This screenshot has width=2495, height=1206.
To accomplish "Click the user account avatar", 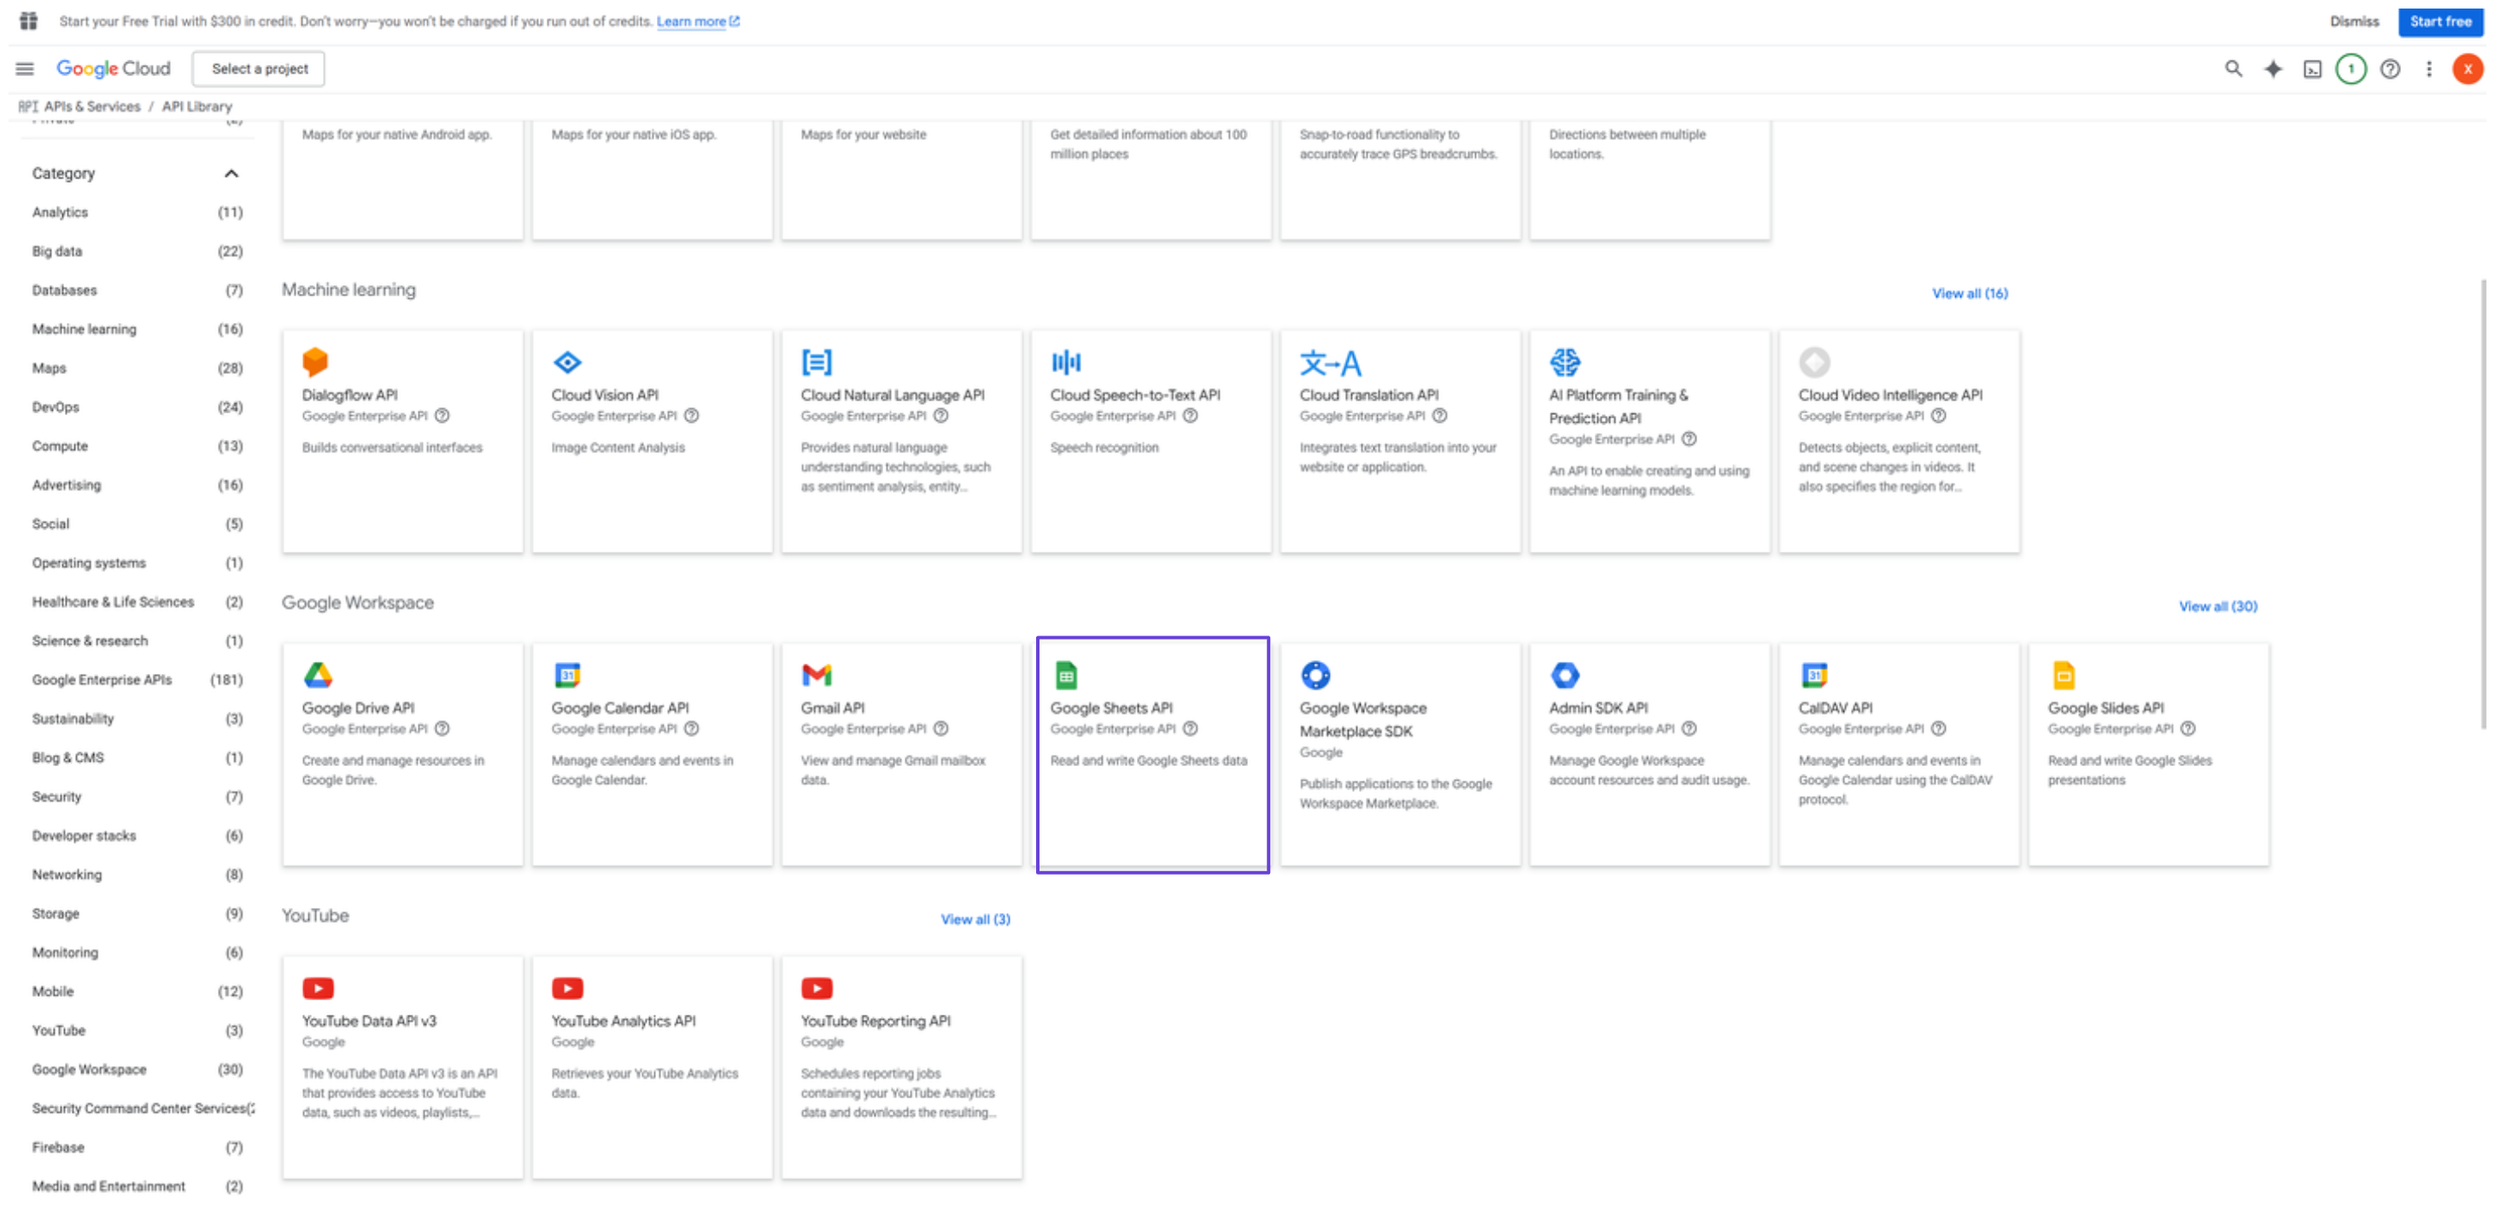I will [x=2467, y=69].
